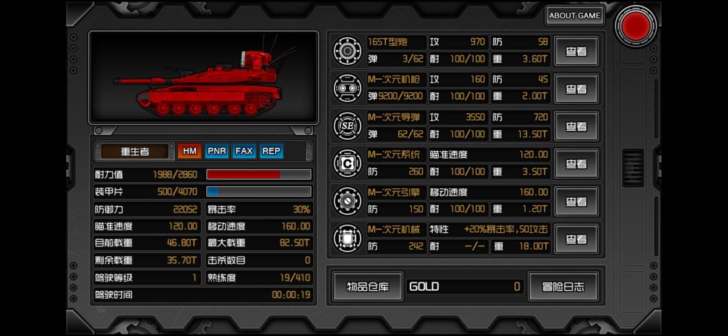Click the red tank preview image
This screenshot has width=728, height=336.
204,78
